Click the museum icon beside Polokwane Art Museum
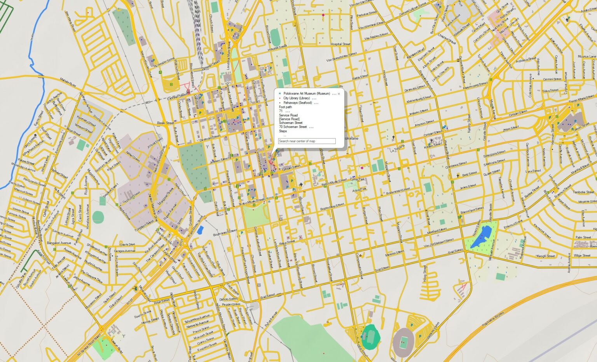The height and width of the screenshot is (362, 597). point(279,94)
